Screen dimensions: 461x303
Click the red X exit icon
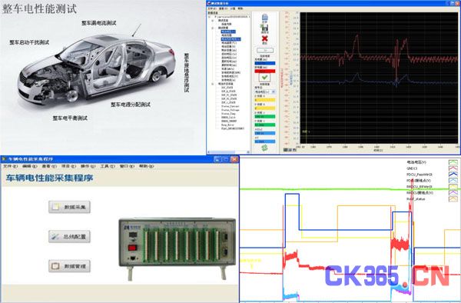264,38
